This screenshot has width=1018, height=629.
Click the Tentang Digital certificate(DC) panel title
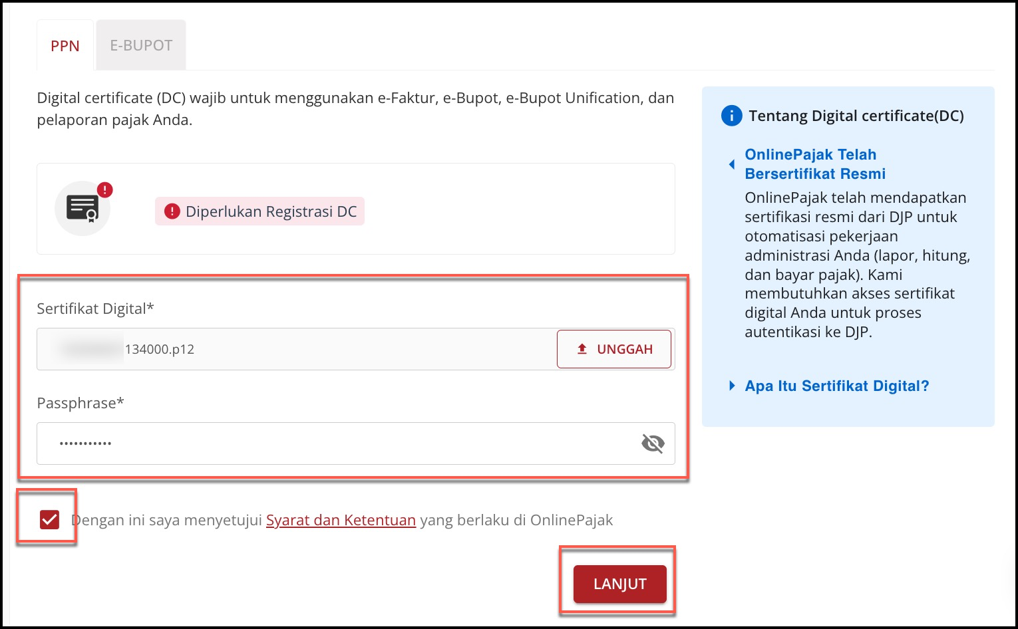[x=856, y=116]
